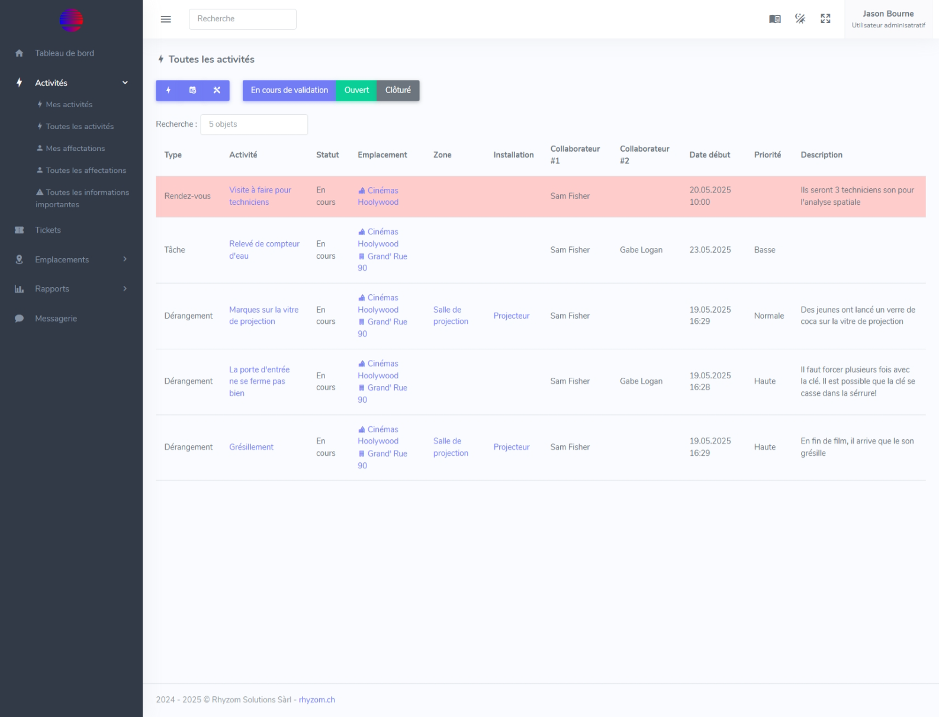
Task: Click the tools wrench filter button
Action: tap(217, 91)
